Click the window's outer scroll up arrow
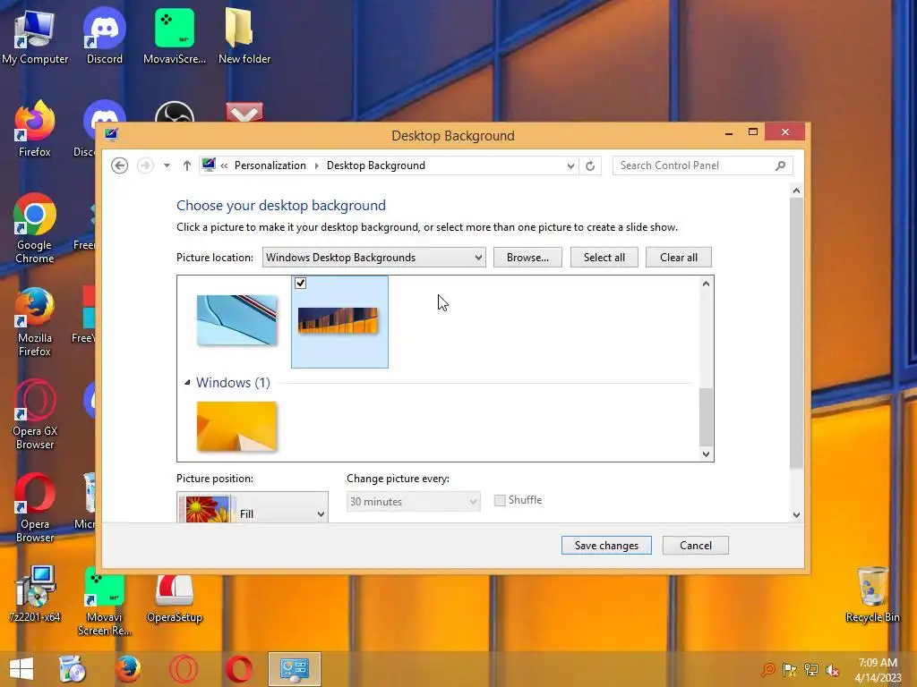Image resolution: width=917 pixels, height=687 pixels. coord(796,191)
